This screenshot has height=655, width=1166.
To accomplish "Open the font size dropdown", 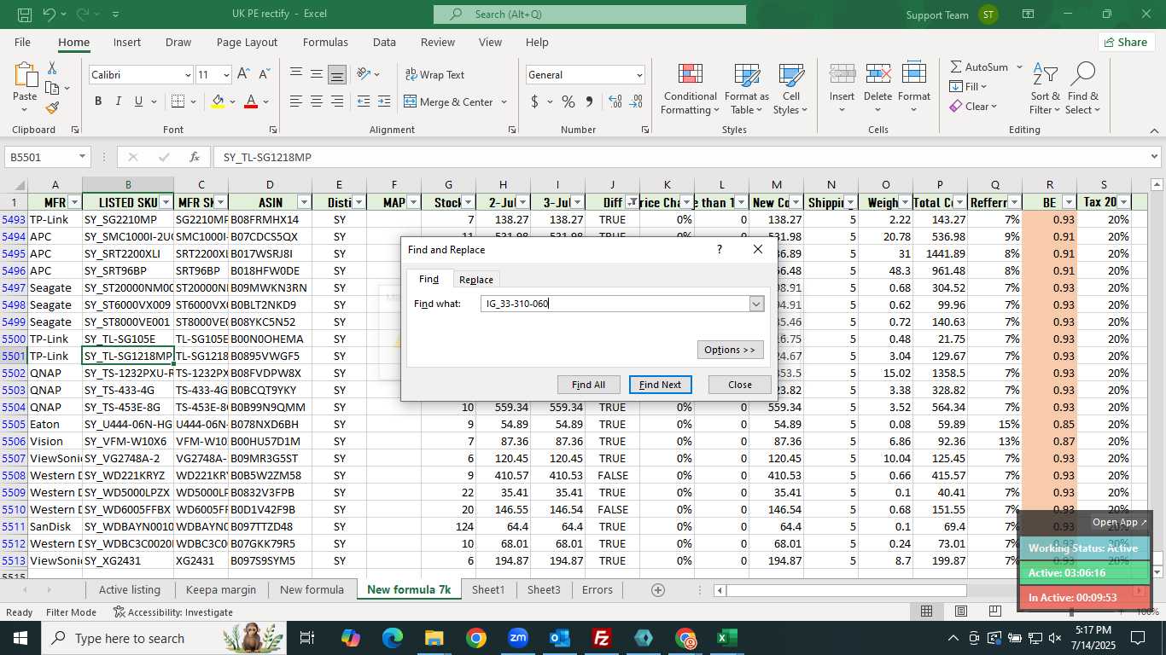I will tap(226, 75).
